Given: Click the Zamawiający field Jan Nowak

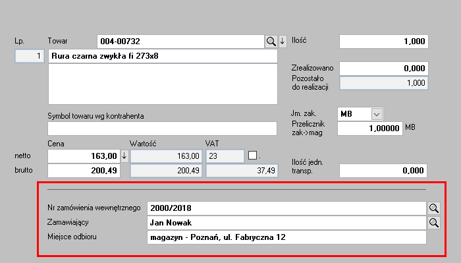Looking at the screenshot, I should pos(286,223).
